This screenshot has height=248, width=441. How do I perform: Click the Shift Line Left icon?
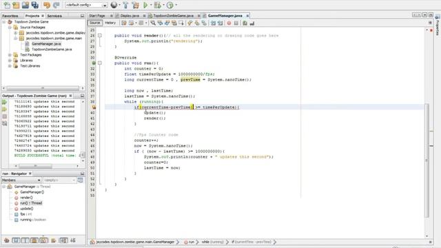pyautogui.click(x=213, y=23)
